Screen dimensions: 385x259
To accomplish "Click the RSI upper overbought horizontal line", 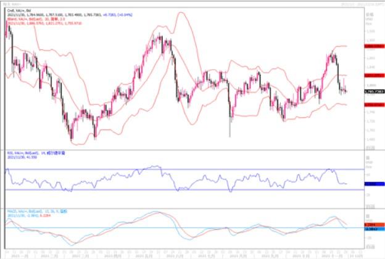I will click(185, 170).
